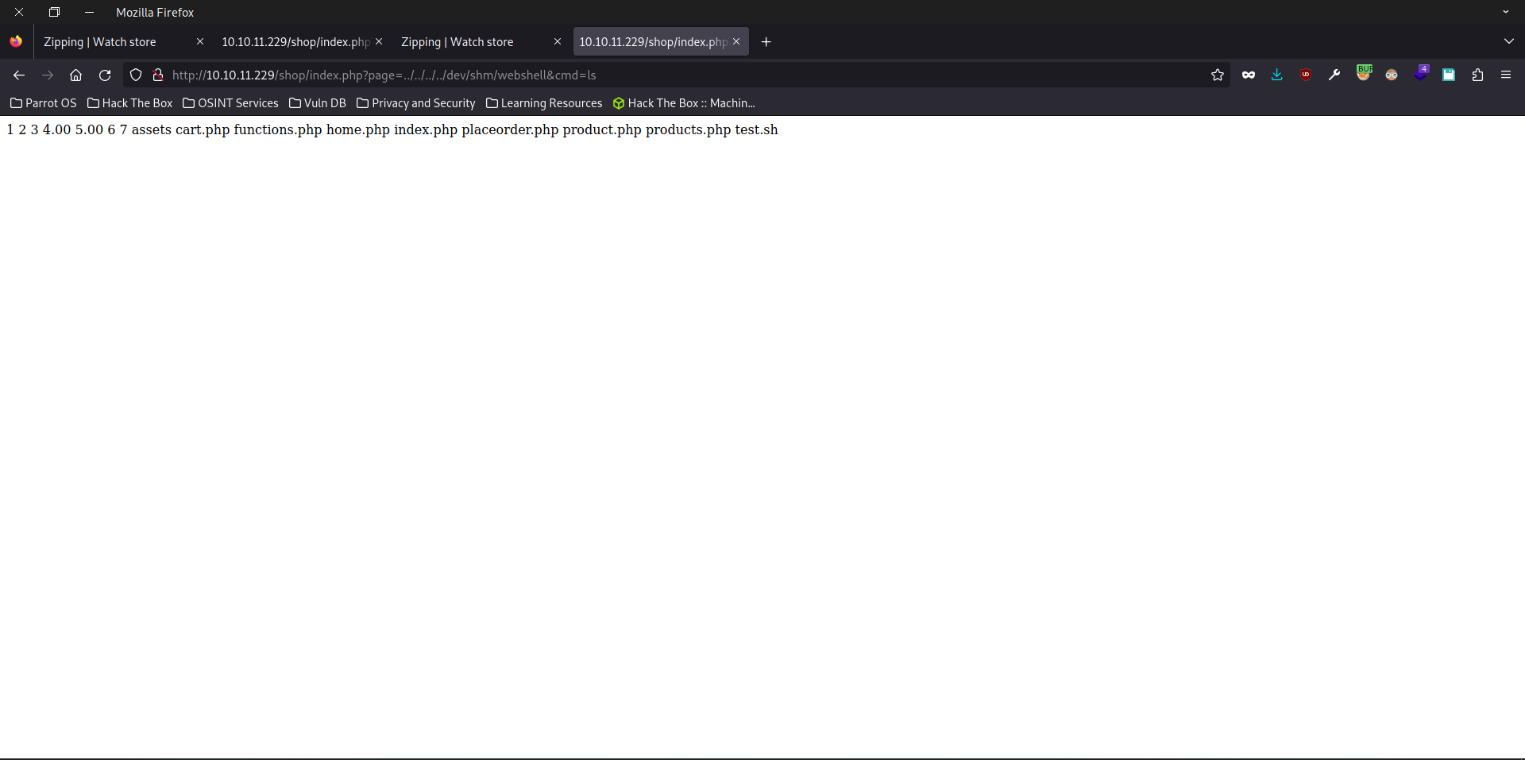Open the Extensions puzzle piece menu

click(x=1477, y=75)
